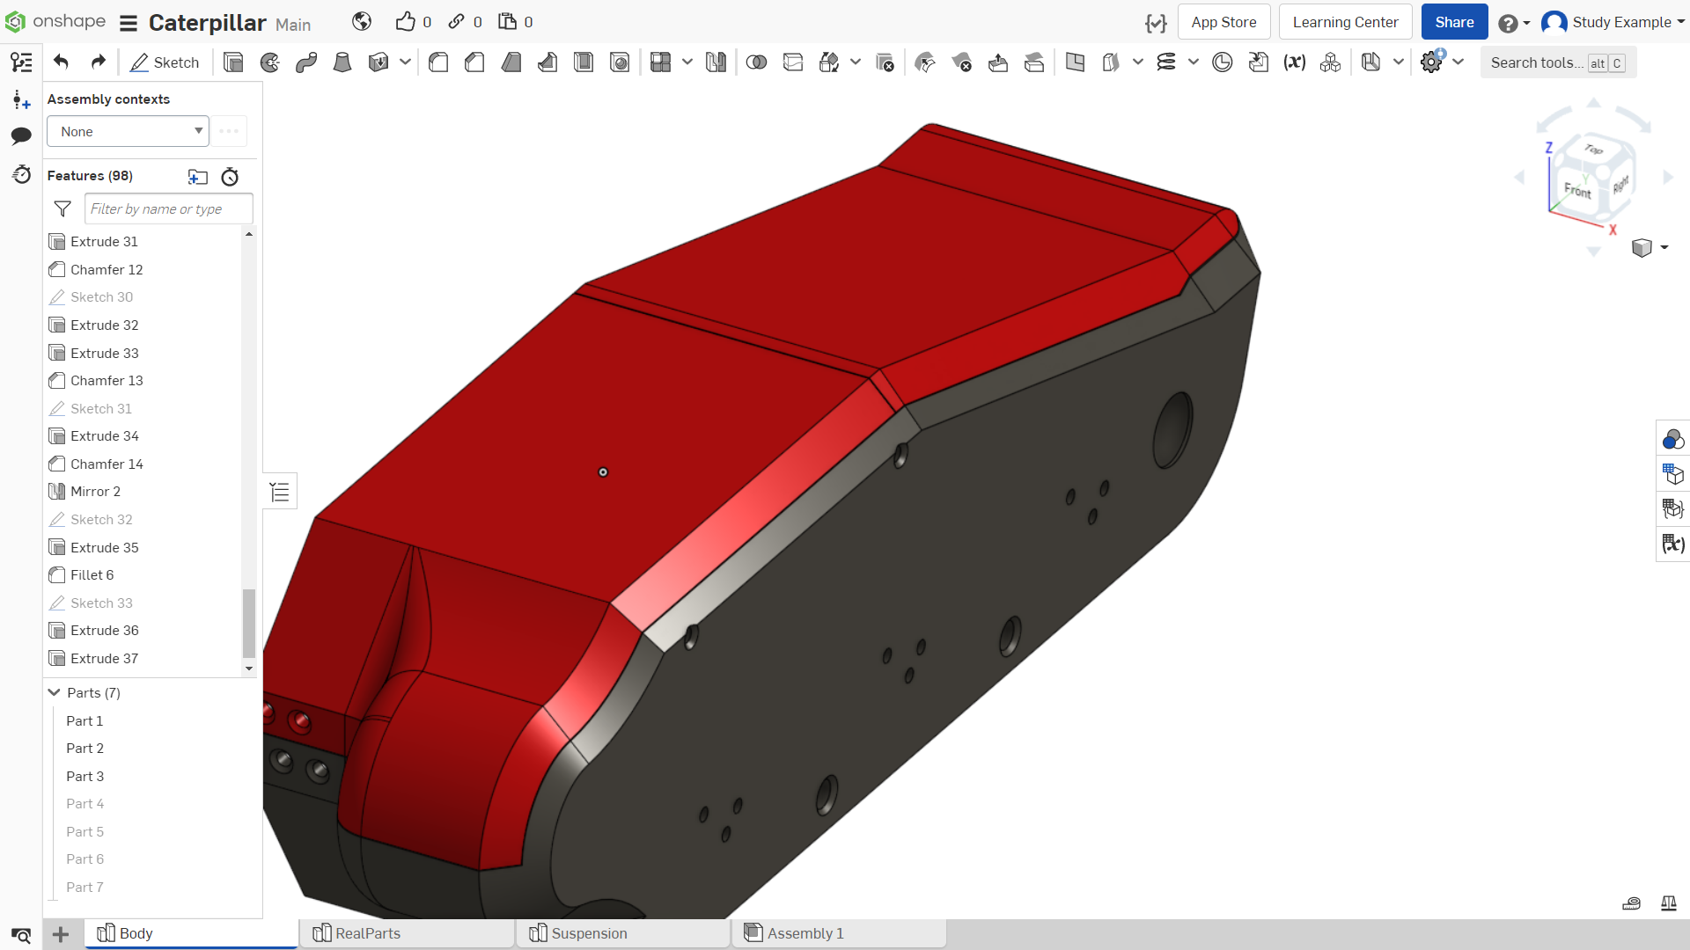This screenshot has height=950, width=1690.
Task: Open custom features gear icon
Action: pos(1432,62)
